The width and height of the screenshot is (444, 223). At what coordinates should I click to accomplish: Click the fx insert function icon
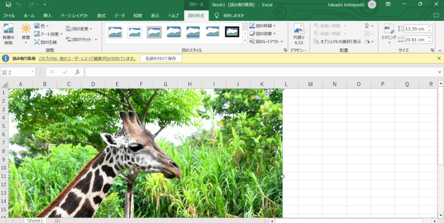coord(77,72)
